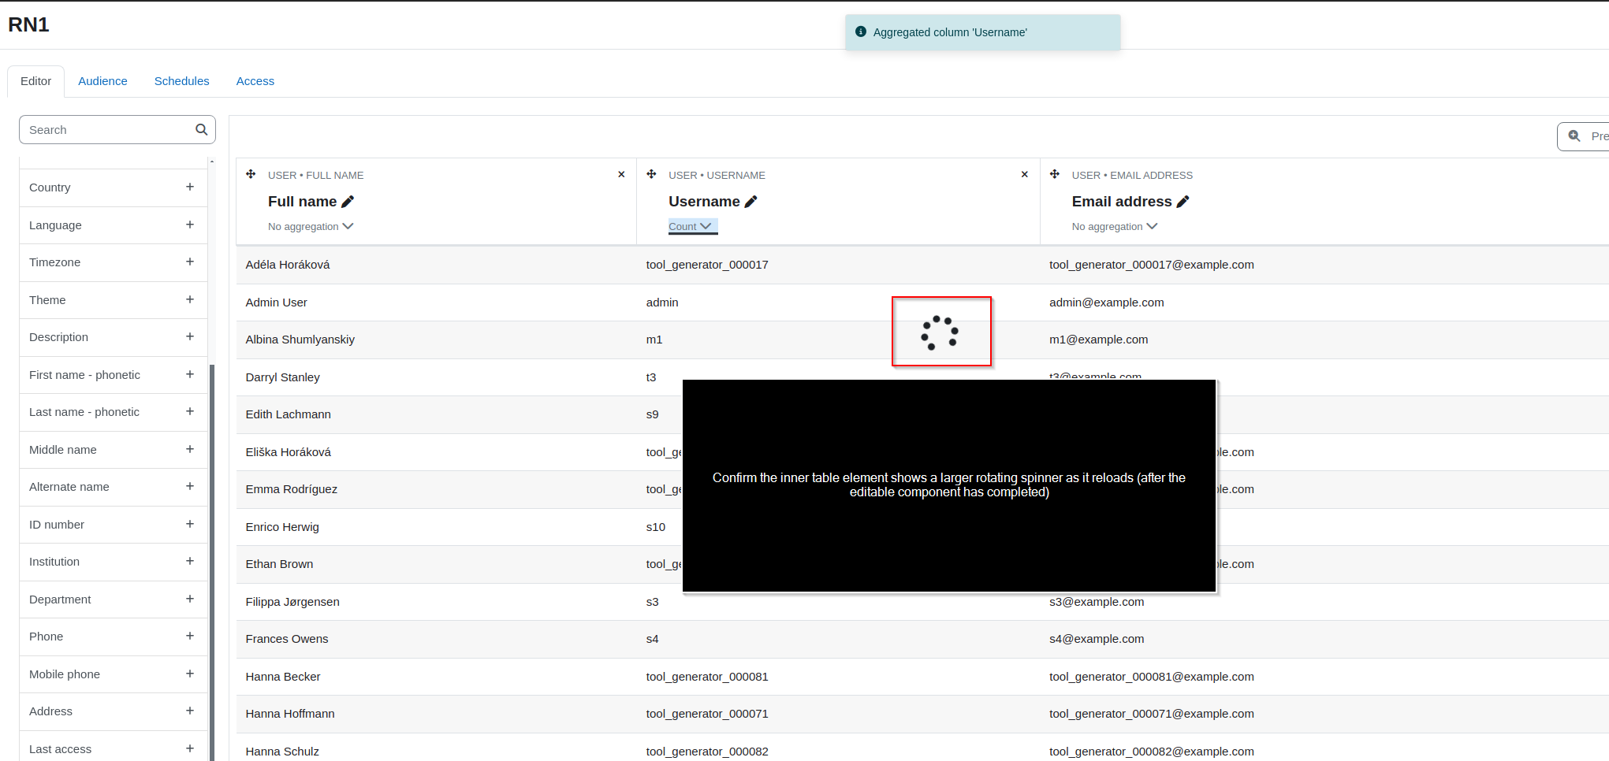This screenshot has height=761, width=1609.
Task: Switch to the Audience tab
Action: (x=102, y=81)
